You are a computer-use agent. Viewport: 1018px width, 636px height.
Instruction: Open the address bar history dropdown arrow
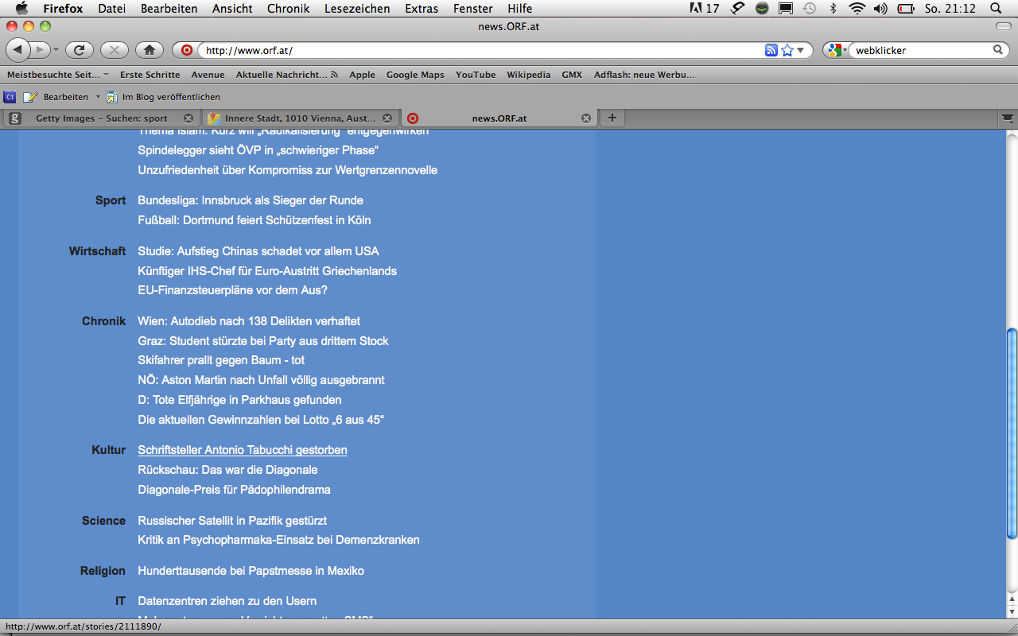[801, 50]
